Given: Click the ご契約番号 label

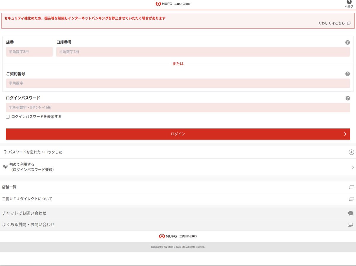Looking at the screenshot, I should click(x=15, y=74).
